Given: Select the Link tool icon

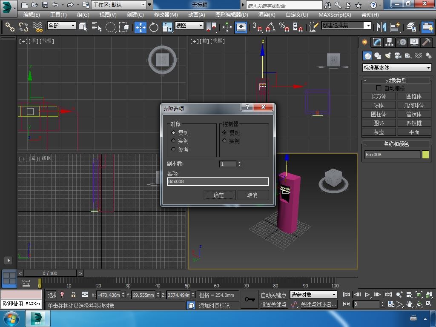Looking at the screenshot, I should tap(10, 27).
